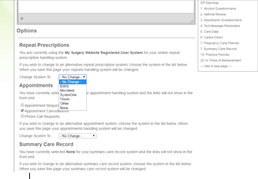Click the editor resize handle corner
The height and width of the screenshot is (179, 258).
pos(192,21)
